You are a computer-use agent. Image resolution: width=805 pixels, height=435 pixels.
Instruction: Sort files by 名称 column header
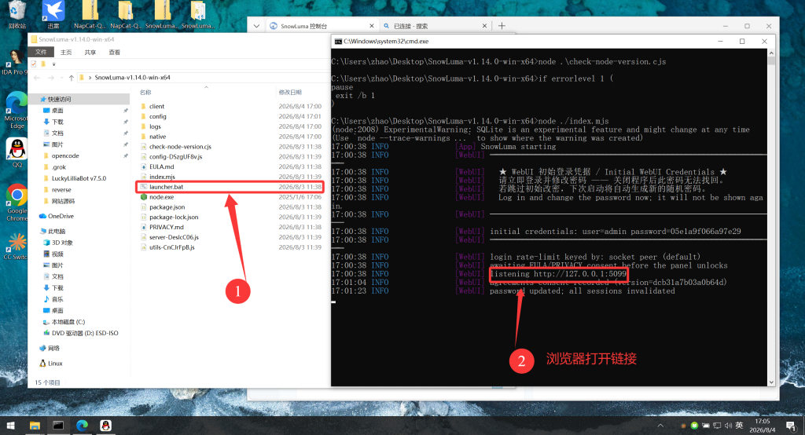tap(145, 93)
